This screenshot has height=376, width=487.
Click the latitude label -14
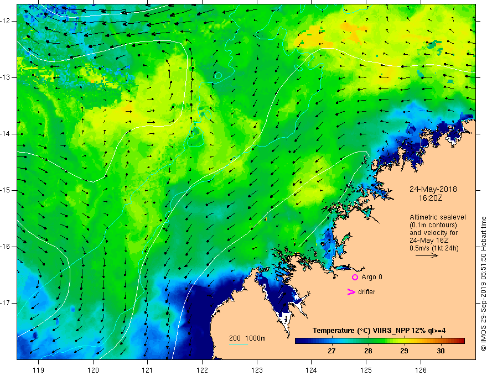point(6,134)
